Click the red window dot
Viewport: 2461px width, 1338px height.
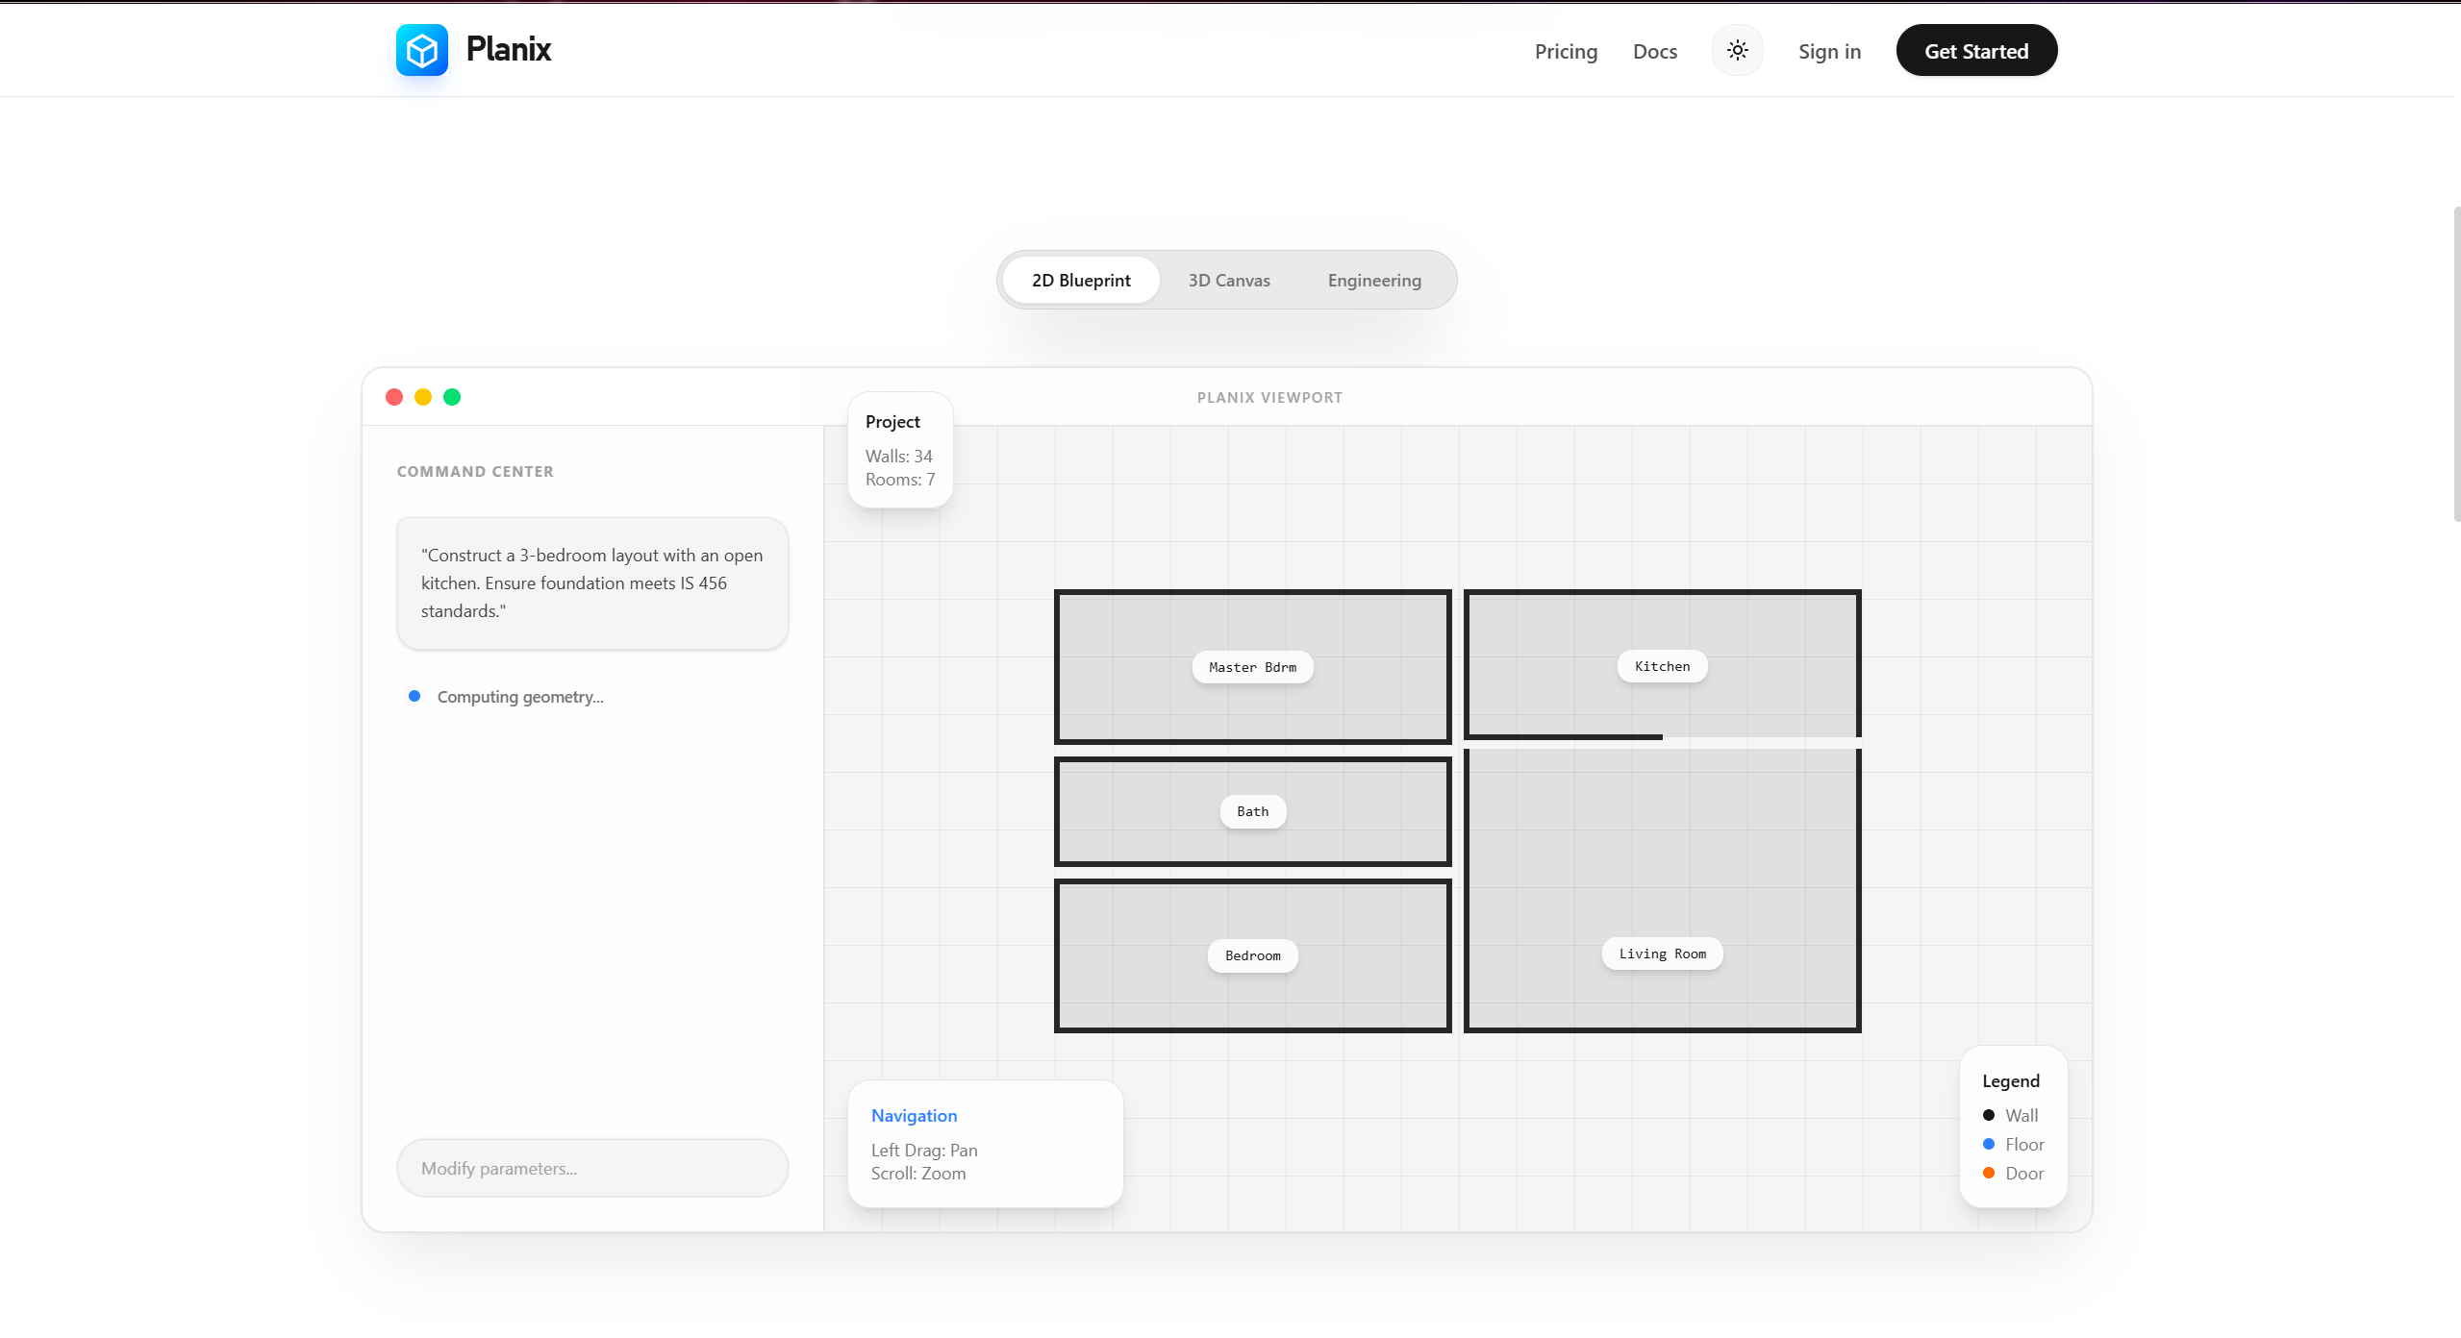pos(394,397)
